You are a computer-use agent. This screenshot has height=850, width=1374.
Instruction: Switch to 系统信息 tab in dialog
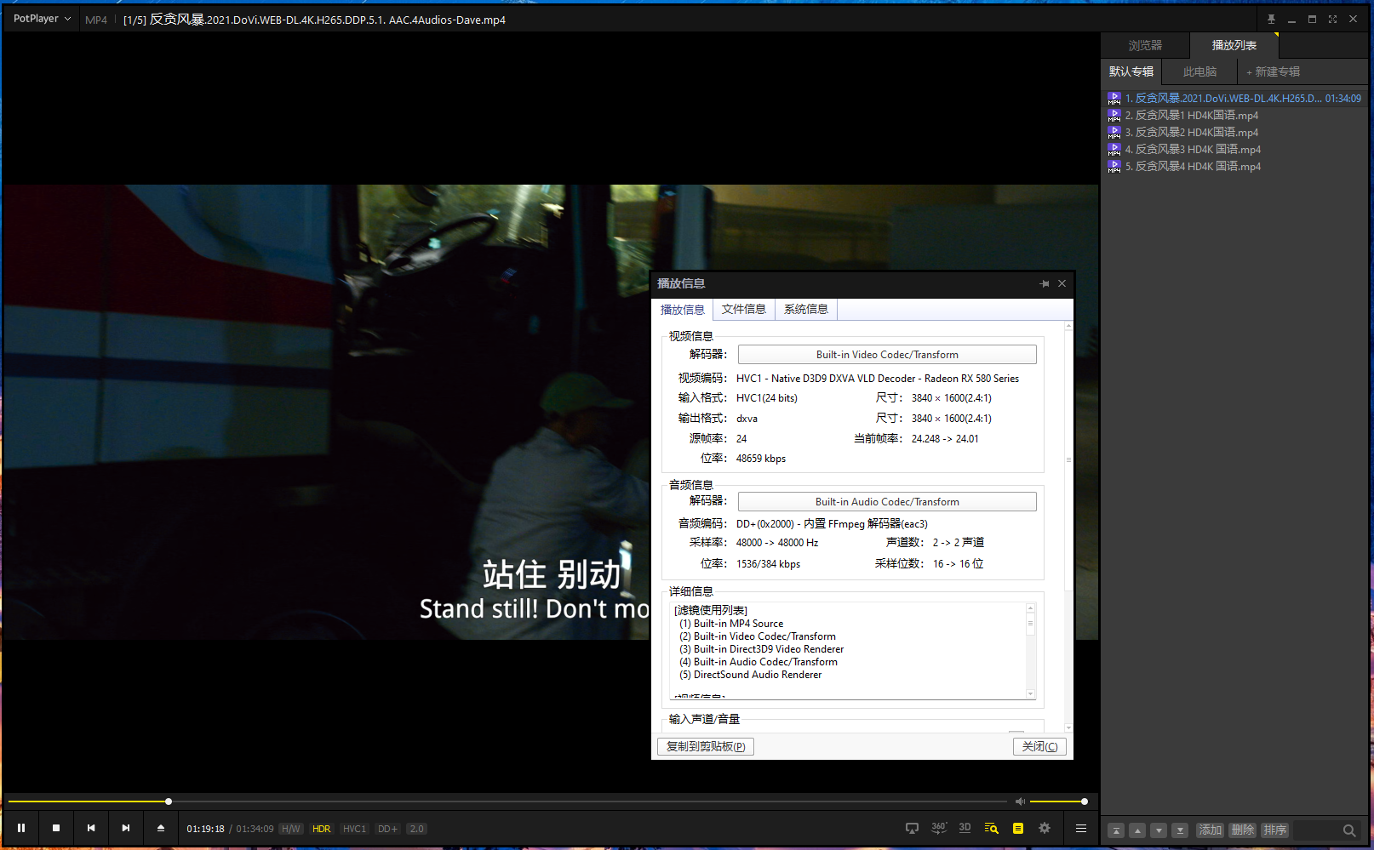pyautogui.click(x=806, y=310)
